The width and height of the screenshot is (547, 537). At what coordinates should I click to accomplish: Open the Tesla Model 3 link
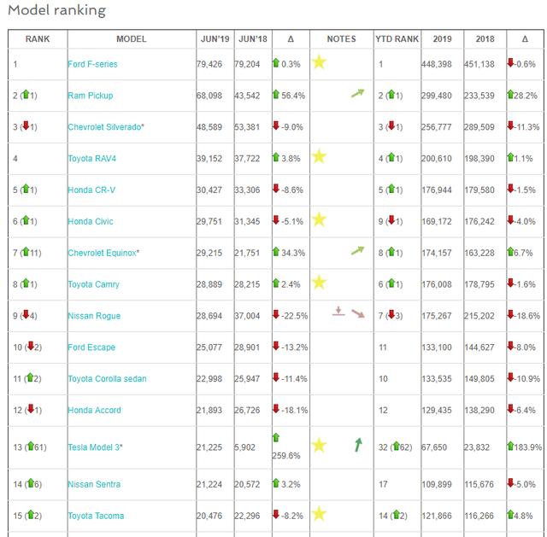pyautogui.click(x=95, y=447)
